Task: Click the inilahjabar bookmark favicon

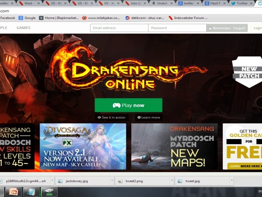Action: pos(84,18)
